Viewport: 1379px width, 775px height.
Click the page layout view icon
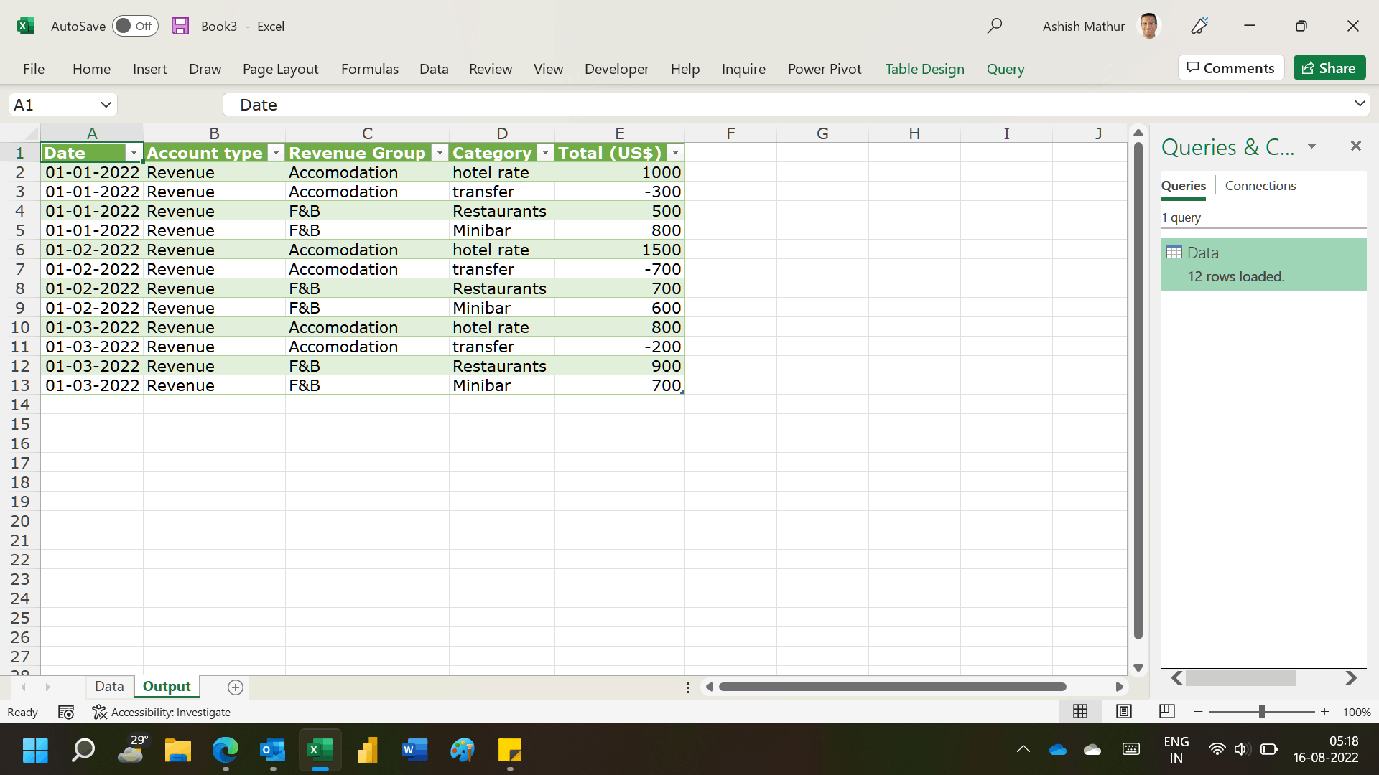[1123, 710]
